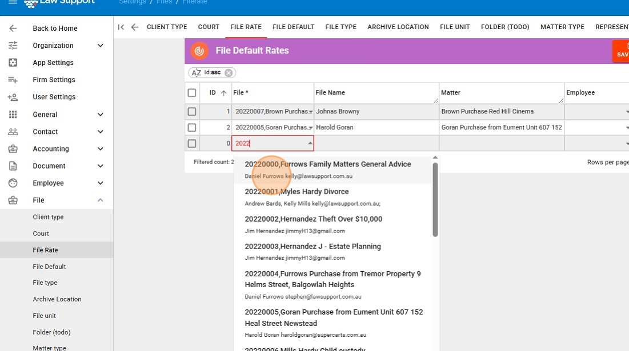The image size is (629, 351).
Task: Click the App Settings icon in sidebar
Action: (x=13, y=63)
